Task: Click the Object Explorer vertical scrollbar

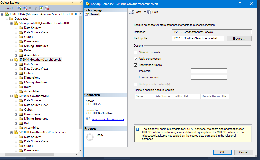Action: coord(80,73)
